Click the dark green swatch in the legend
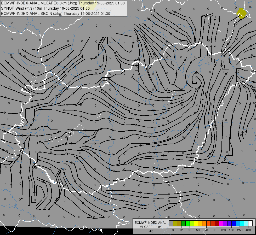 184,223
